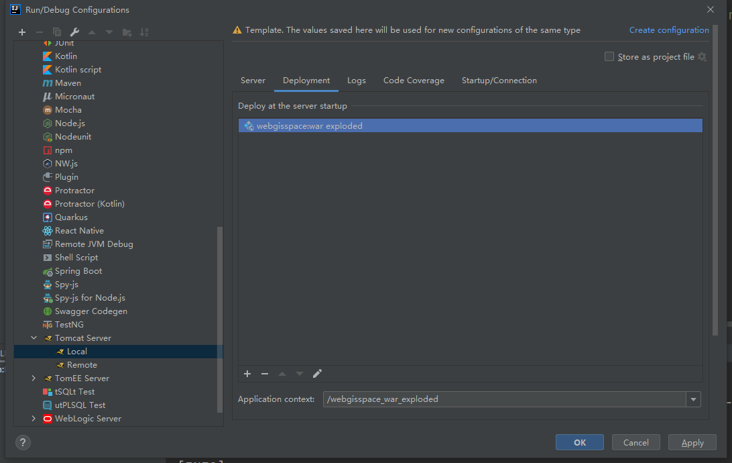Click the create new folder icon
The height and width of the screenshot is (463, 732).
click(x=127, y=32)
